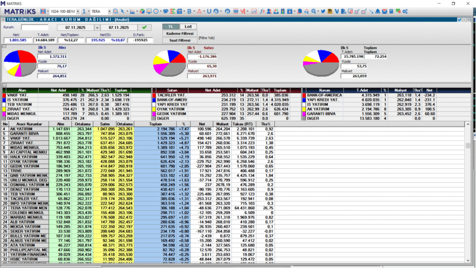Viewport: 476px width, 268px height.
Task: Open the dropdown arrow next to the 1
Action: 89,11
